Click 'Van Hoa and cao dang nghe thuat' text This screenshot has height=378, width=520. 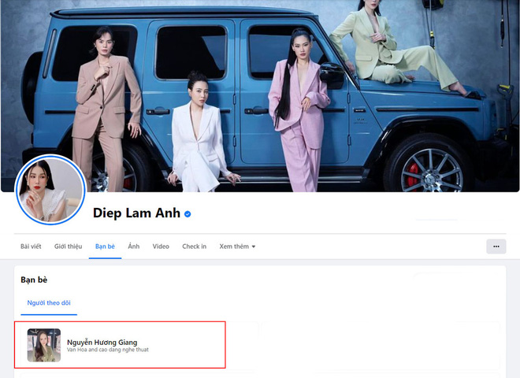coord(108,350)
